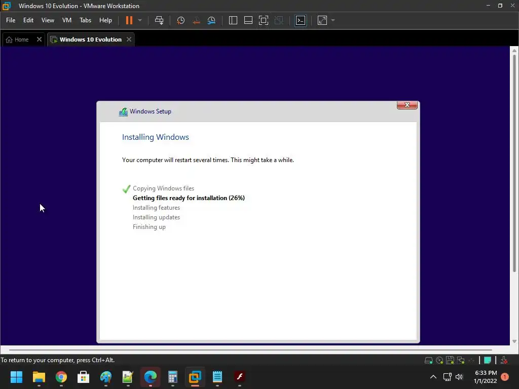This screenshot has width=519, height=389.
Task: Open the File menu
Action: click(x=11, y=20)
